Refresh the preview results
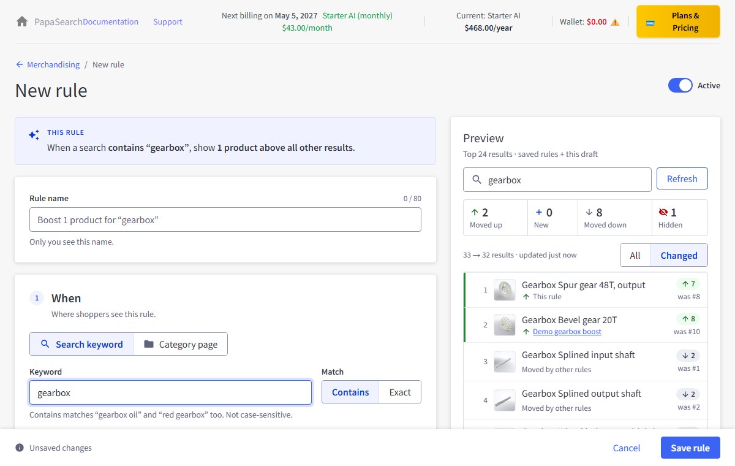Screen dimensions: 735x466 [x=682, y=179]
